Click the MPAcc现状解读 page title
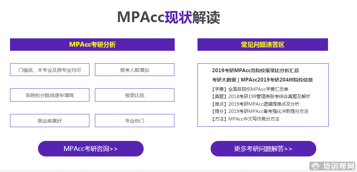Screen dimensions: 357x172 click(168, 17)
